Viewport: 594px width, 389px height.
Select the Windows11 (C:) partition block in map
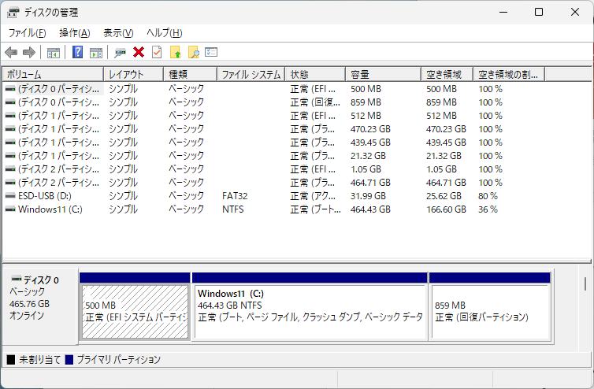(310, 307)
